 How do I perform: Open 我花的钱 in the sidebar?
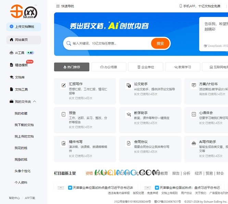point(21,148)
